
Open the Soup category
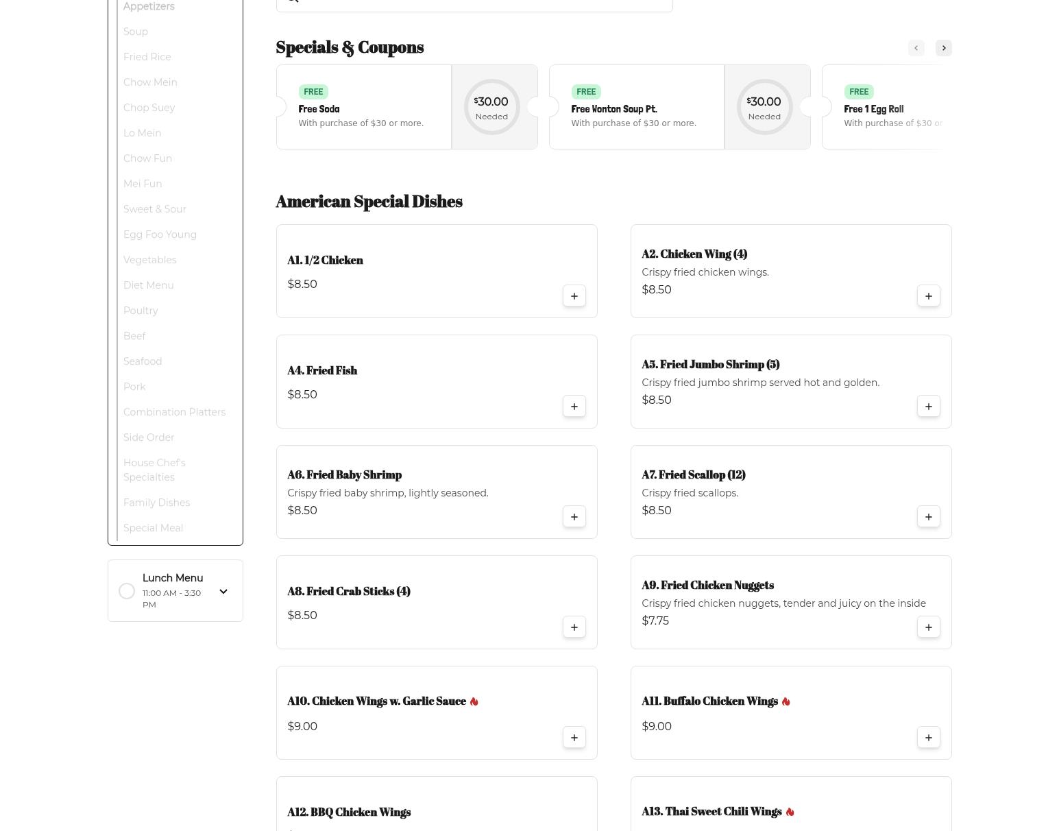point(136,32)
